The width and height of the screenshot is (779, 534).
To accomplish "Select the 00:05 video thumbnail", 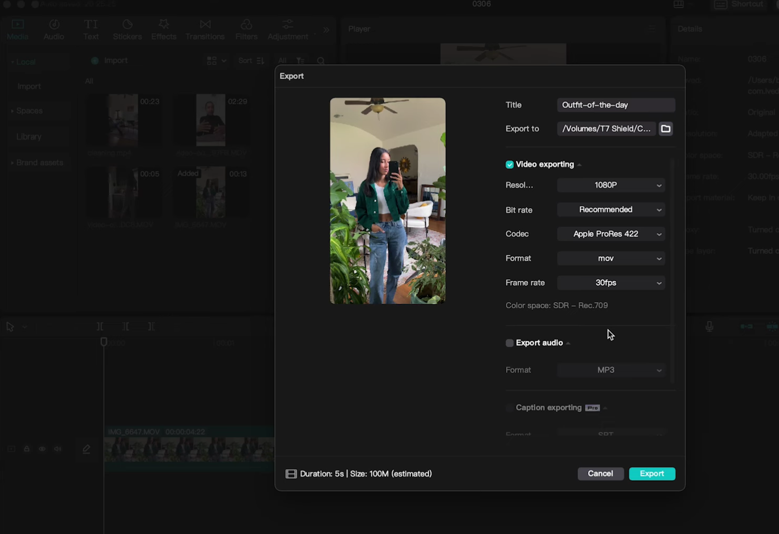I will click(x=123, y=192).
